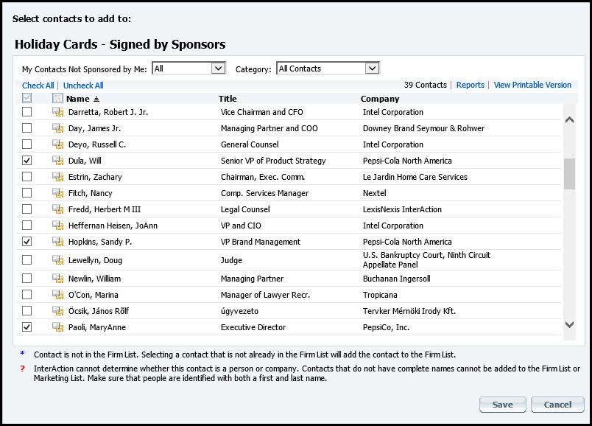Click contact card icon for Darretta, Robert J. Jr.

click(x=57, y=112)
